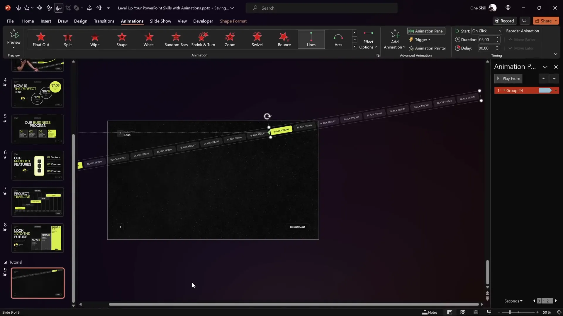This screenshot has width=563, height=316.
Task: Open the Seconds timeline dropdown
Action: pos(513,301)
